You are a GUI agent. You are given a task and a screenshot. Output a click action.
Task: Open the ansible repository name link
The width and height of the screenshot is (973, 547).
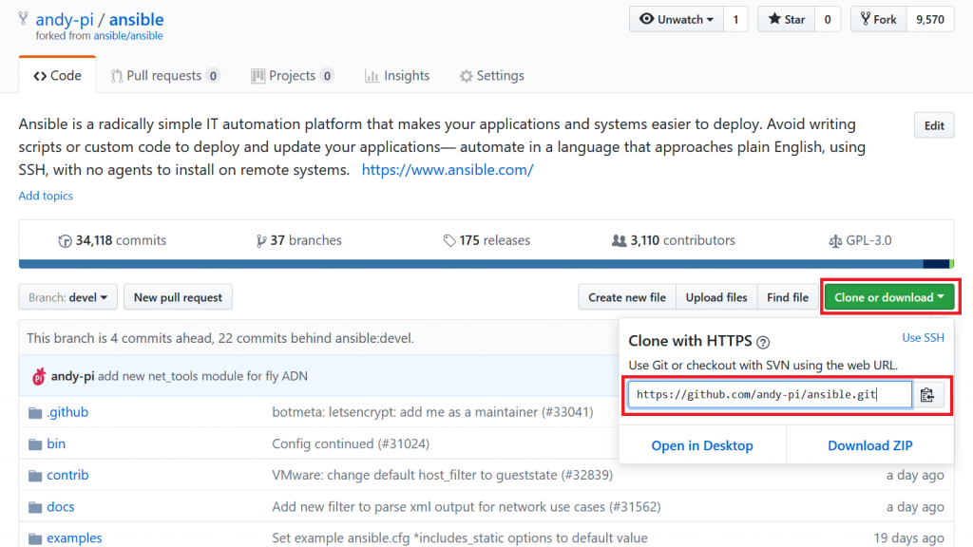(137, 19)
